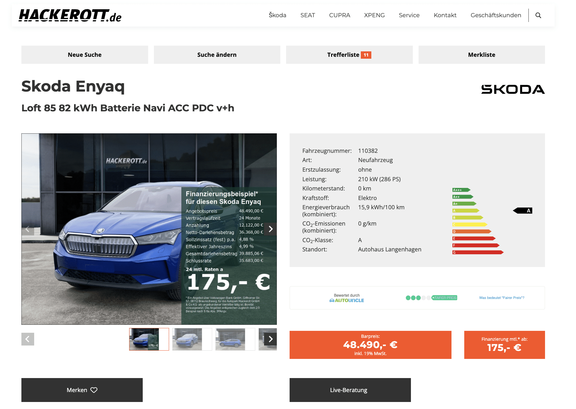Click the Skoda brand logo

point(513,89)
